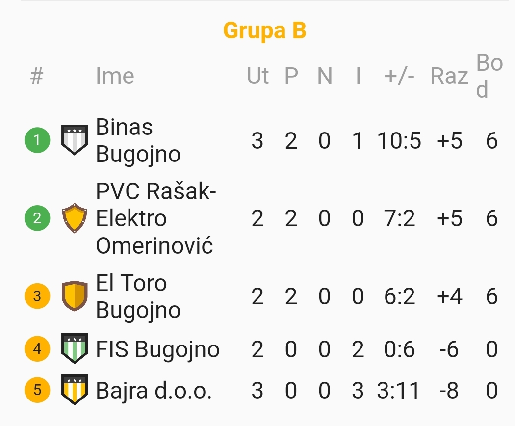Select the Grupa B heading
The width and height of the screenshot is (515, 426).
click(x=265, y=30)
